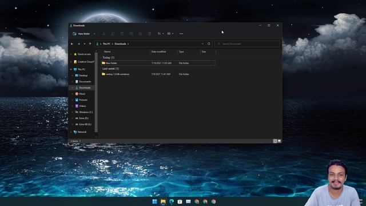Open the Sort options dropdown

(160, 34)
